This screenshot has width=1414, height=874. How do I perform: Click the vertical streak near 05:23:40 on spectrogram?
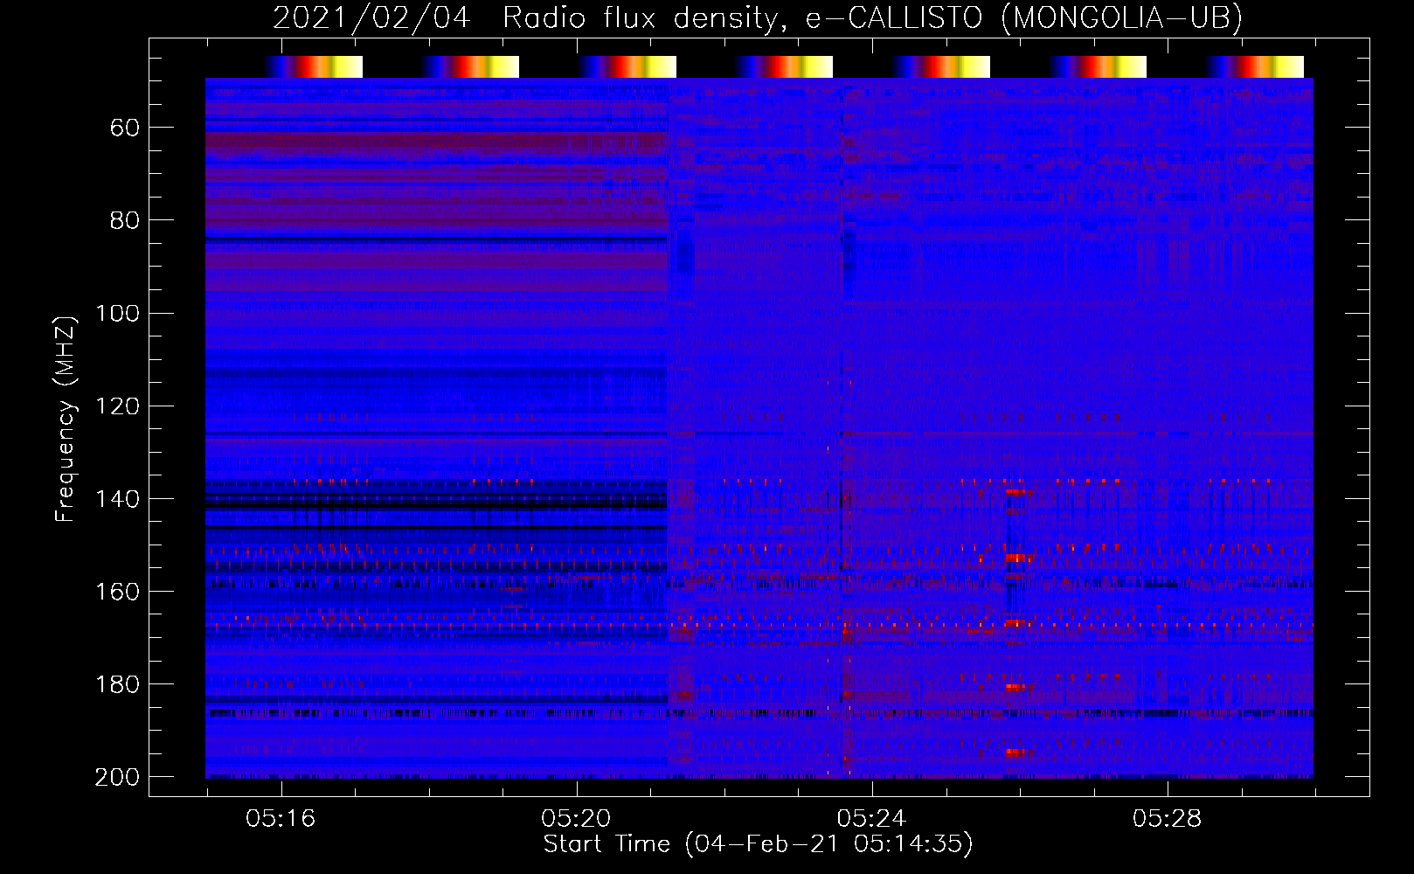[845, 428]
